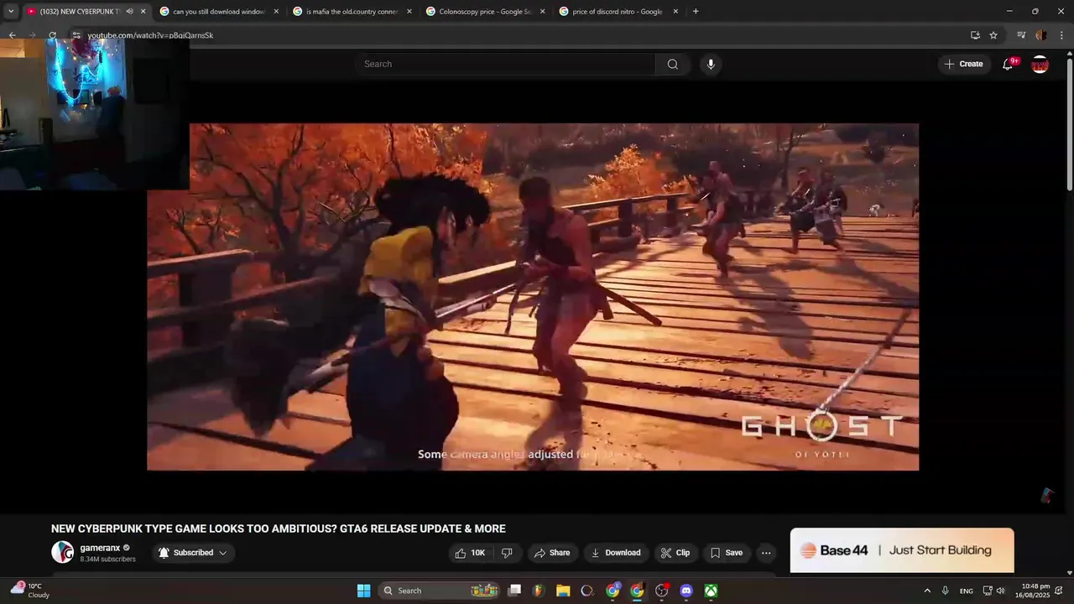Open the weather widget showing 10°C
1074x604 pixels.
pos(30,591)
